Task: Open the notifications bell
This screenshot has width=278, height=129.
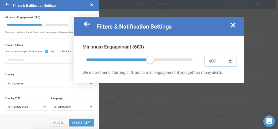Action: coord(257,4)
